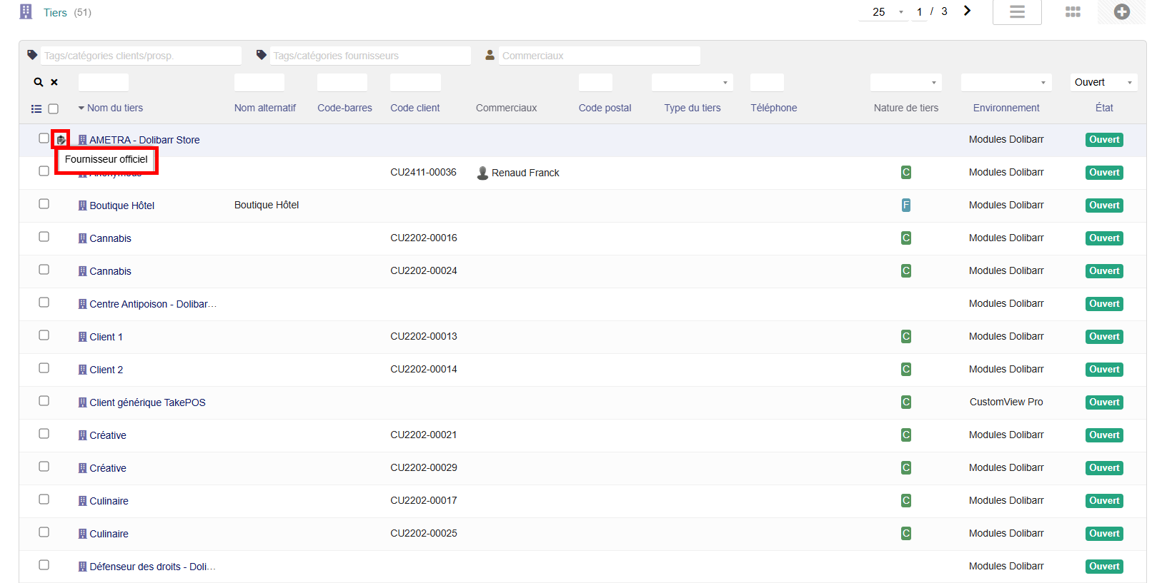Tick the select-all checkbox in header

coord(54,109)
